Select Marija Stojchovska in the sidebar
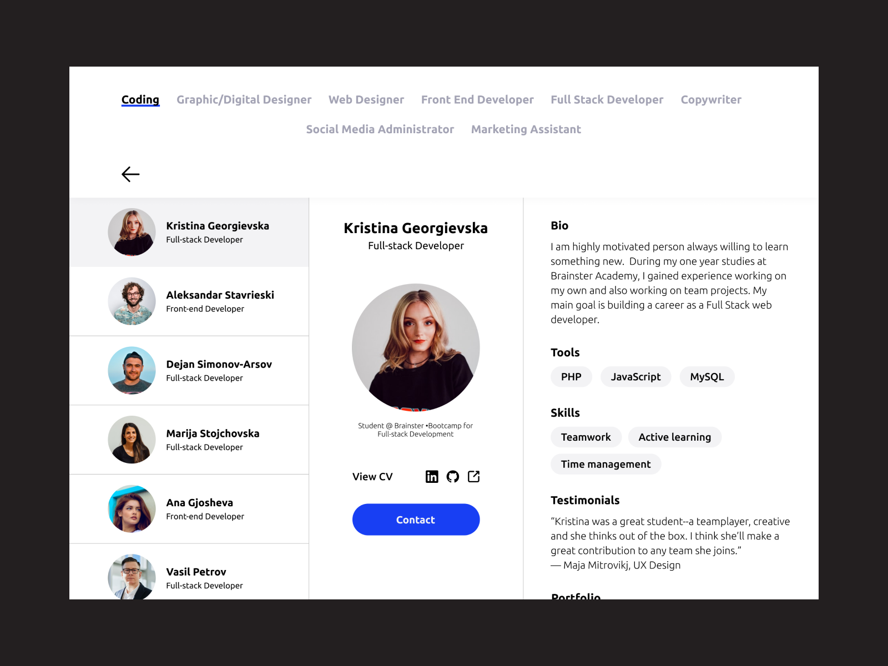The width and height of the screenshot is (888, 666). point(189,440)
